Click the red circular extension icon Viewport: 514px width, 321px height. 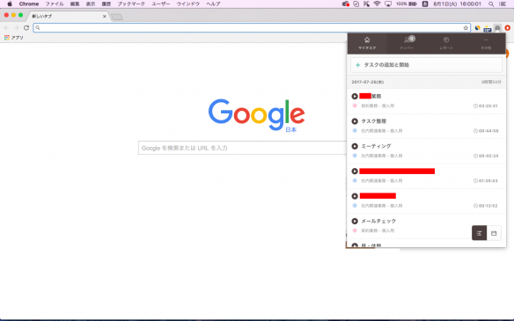508,28
